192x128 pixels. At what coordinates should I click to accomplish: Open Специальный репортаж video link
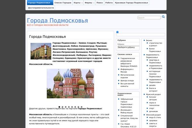129,118
